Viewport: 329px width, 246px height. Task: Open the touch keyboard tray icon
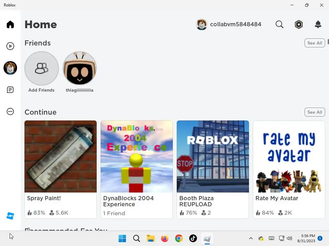(271, 238)
